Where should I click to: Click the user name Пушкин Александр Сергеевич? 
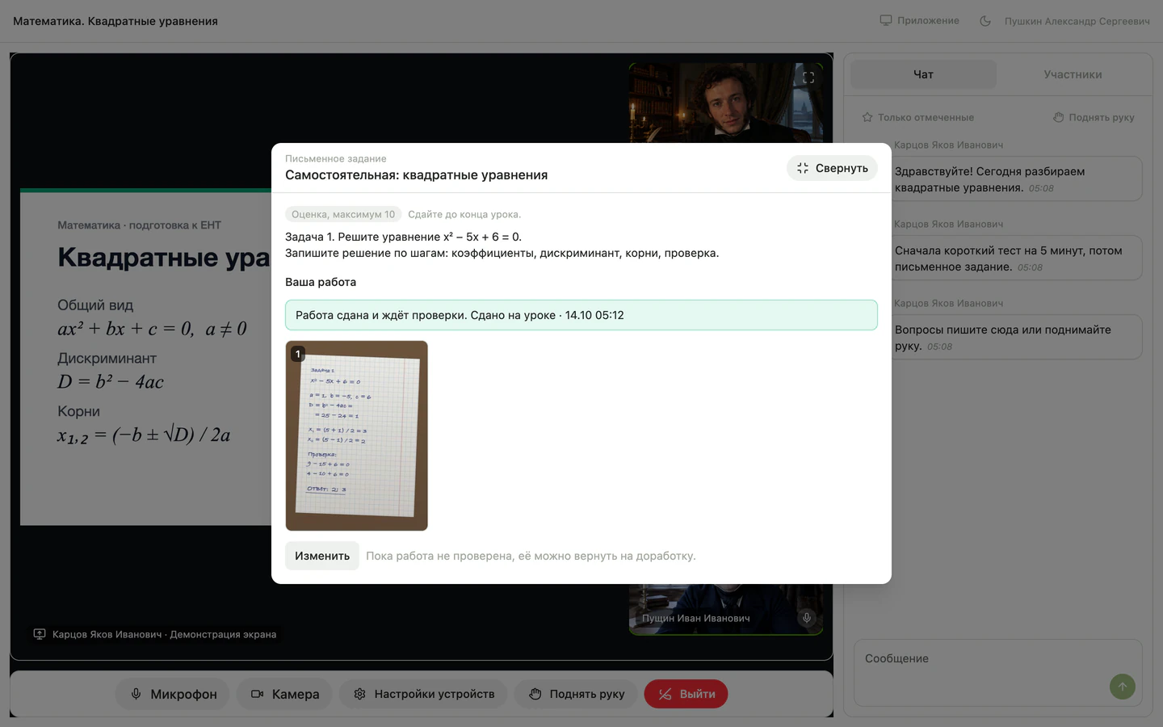click(1077, 21)
